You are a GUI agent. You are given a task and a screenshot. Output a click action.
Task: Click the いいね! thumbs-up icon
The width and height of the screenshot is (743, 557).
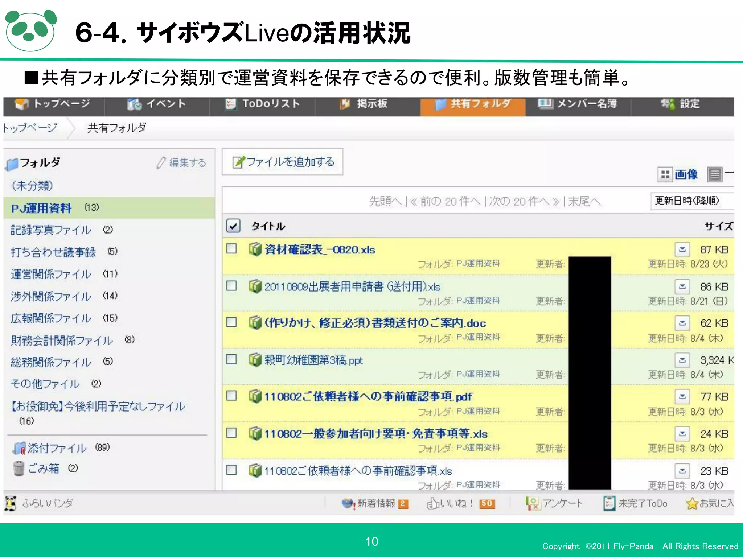[433, 503]
